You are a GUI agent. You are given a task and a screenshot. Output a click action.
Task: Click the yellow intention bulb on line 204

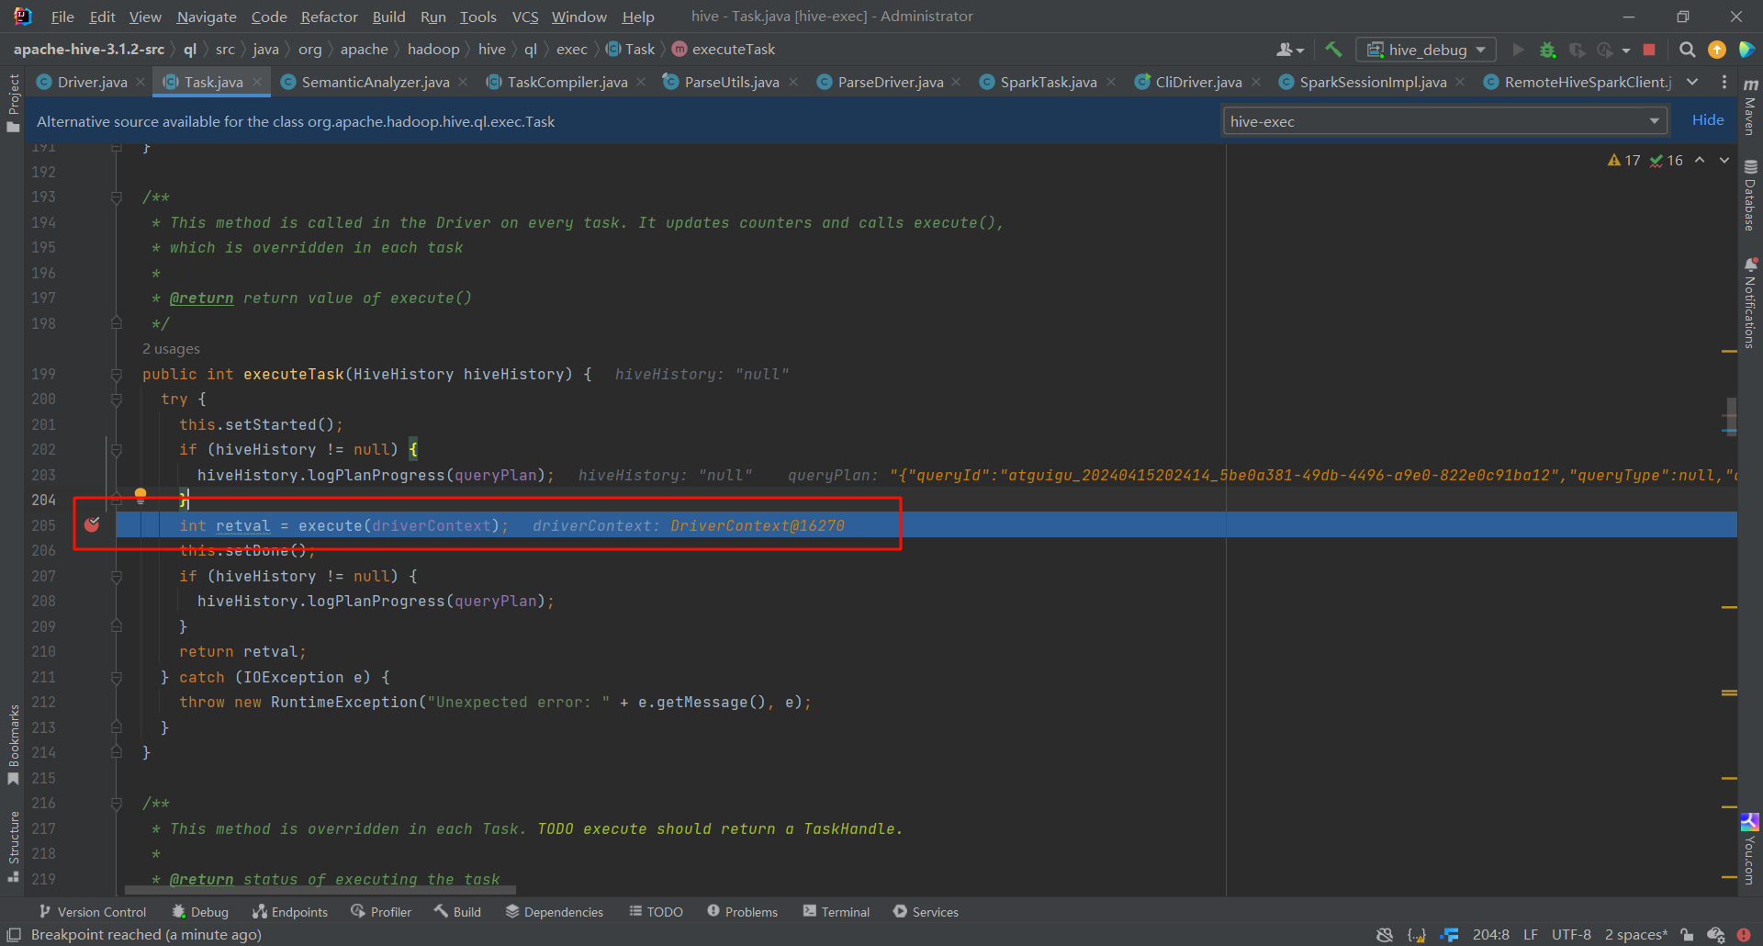[140, 496]
